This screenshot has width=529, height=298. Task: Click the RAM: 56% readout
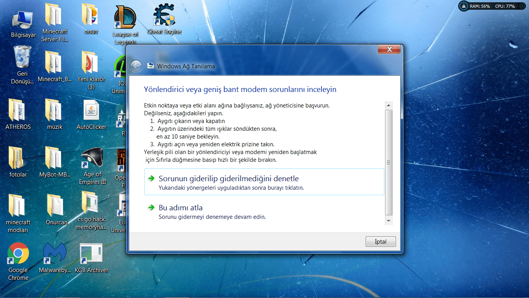[x=480, y=6]
